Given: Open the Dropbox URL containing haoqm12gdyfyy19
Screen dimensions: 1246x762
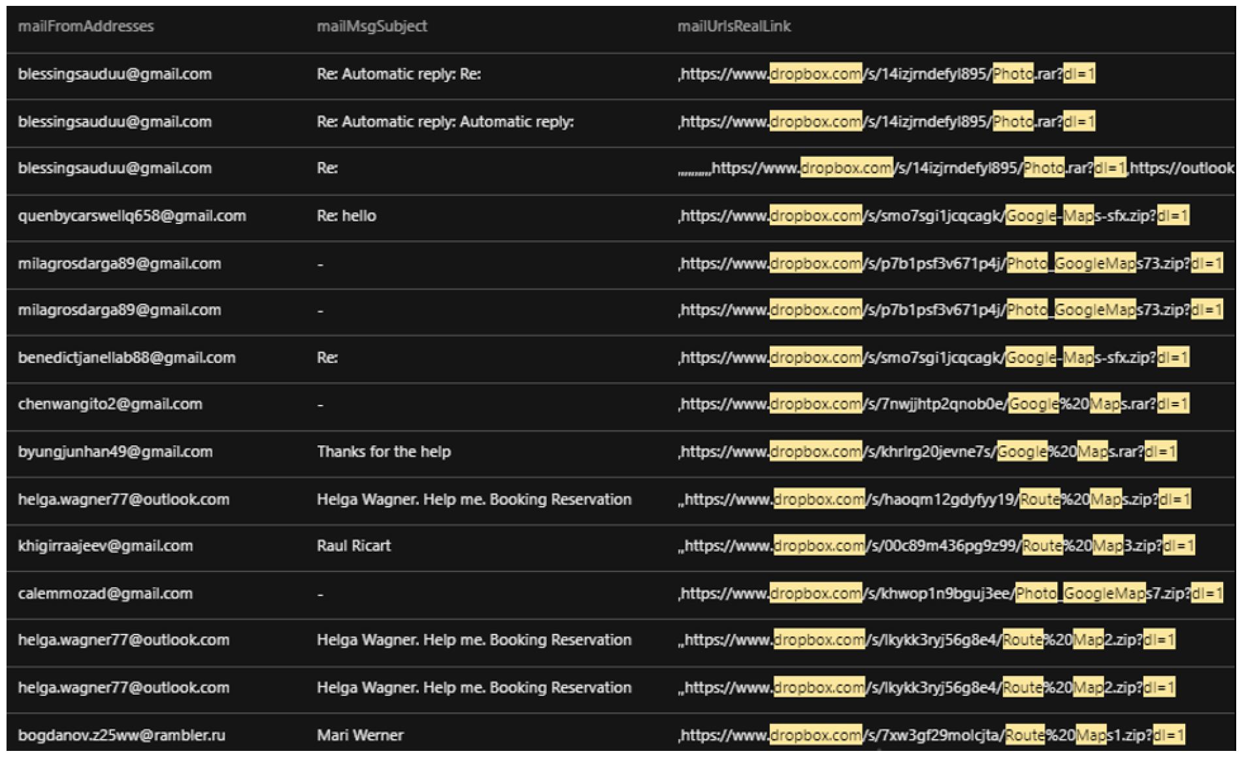Looking at the screenshot, I should (x=935, y=500).
